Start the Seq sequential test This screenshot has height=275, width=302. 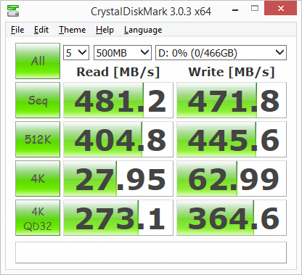click(38, 100)
